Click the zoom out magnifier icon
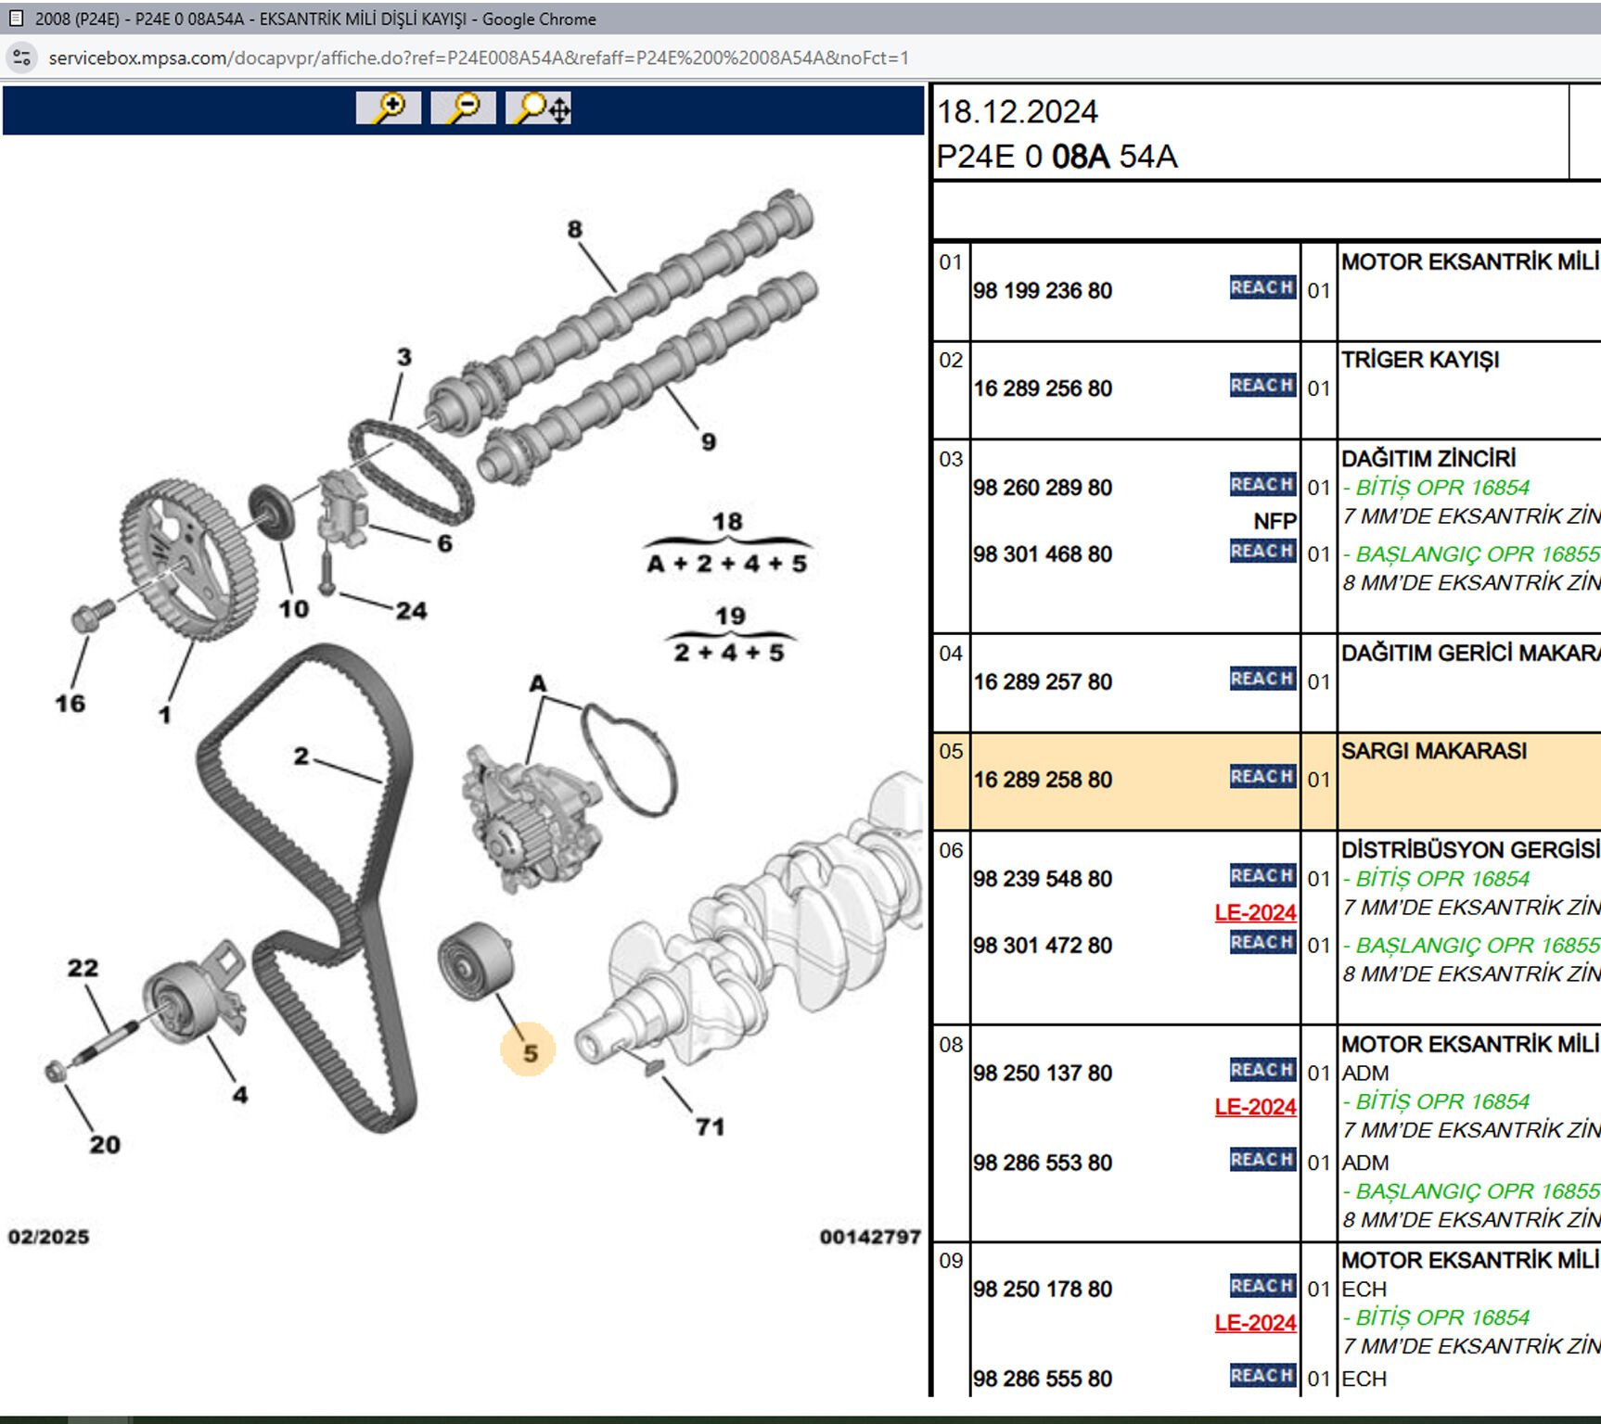 (463, 108)
